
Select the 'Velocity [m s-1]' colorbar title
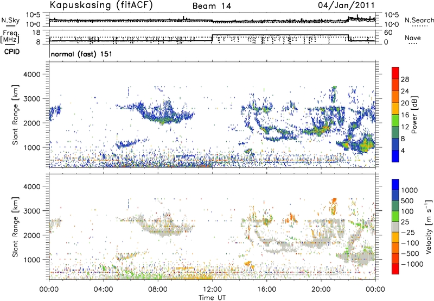tap(429, 227)
